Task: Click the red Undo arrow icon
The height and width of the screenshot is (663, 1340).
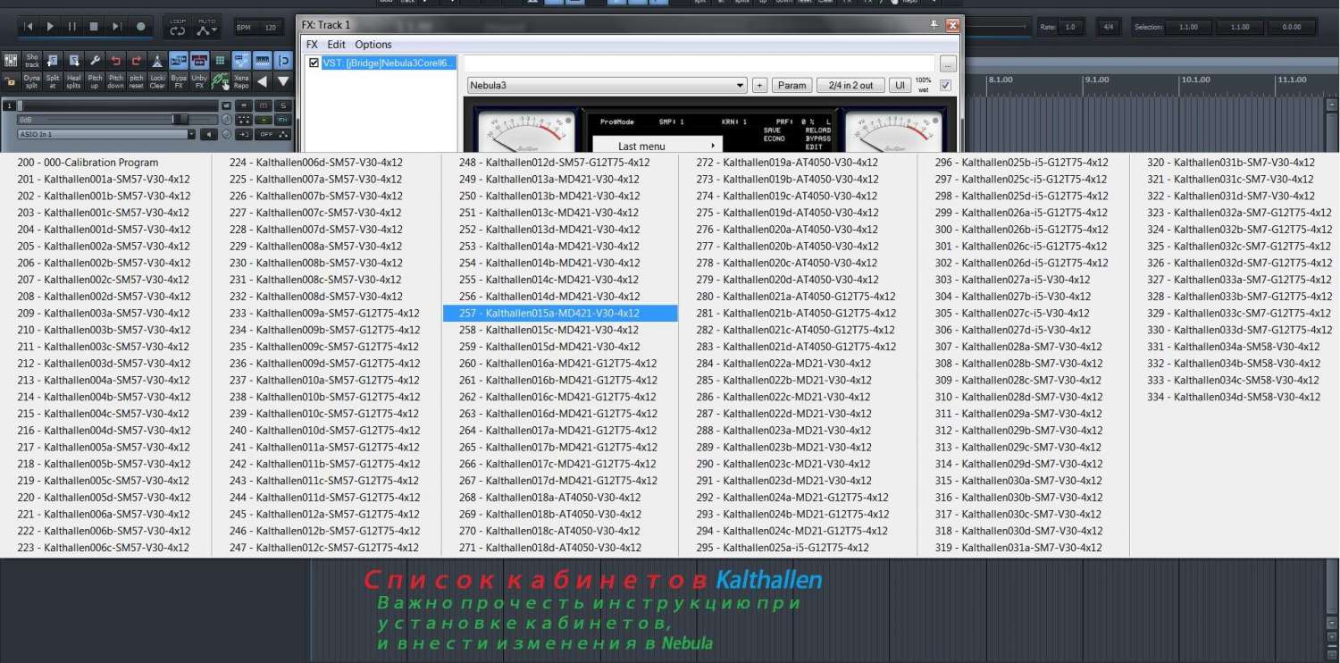Action: pos(115,61)
